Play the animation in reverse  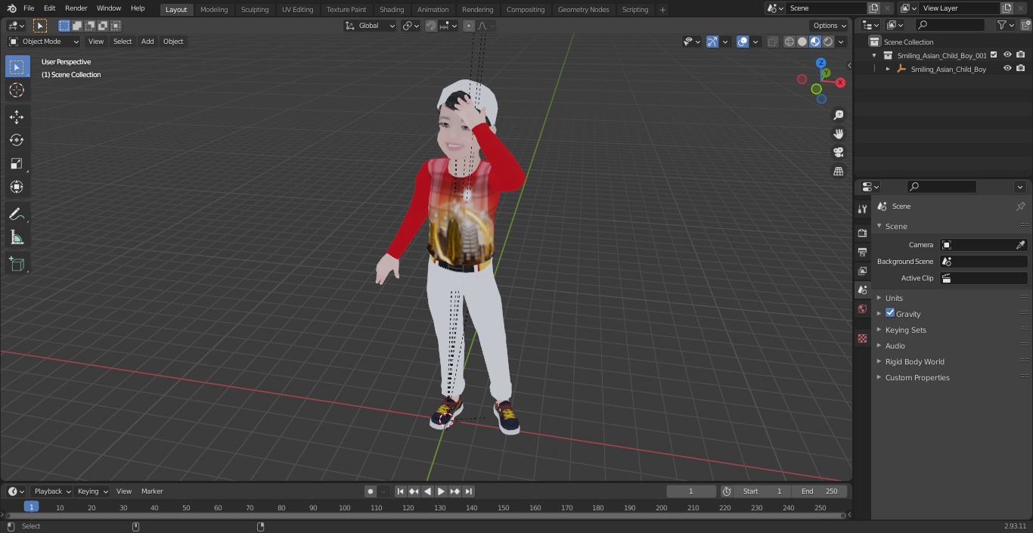(x=427, y=491)
